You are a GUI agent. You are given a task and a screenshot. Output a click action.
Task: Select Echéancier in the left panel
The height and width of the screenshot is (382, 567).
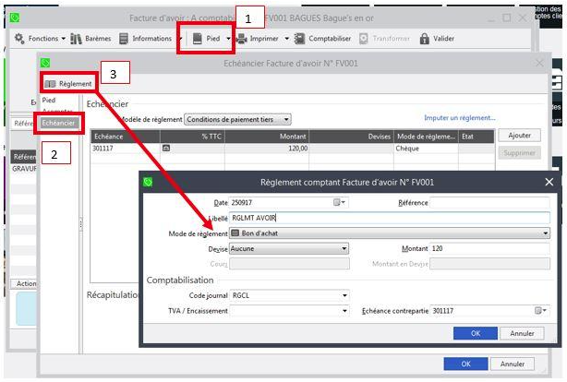pos(59,123)
